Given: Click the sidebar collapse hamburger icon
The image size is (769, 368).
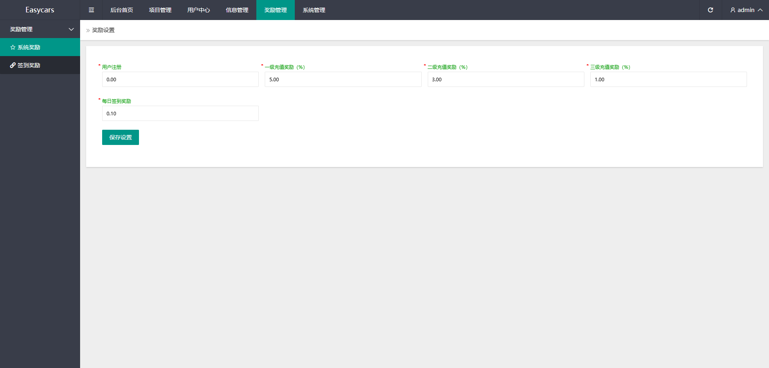Looking at the screenshot, I should (x=91, y=10).
